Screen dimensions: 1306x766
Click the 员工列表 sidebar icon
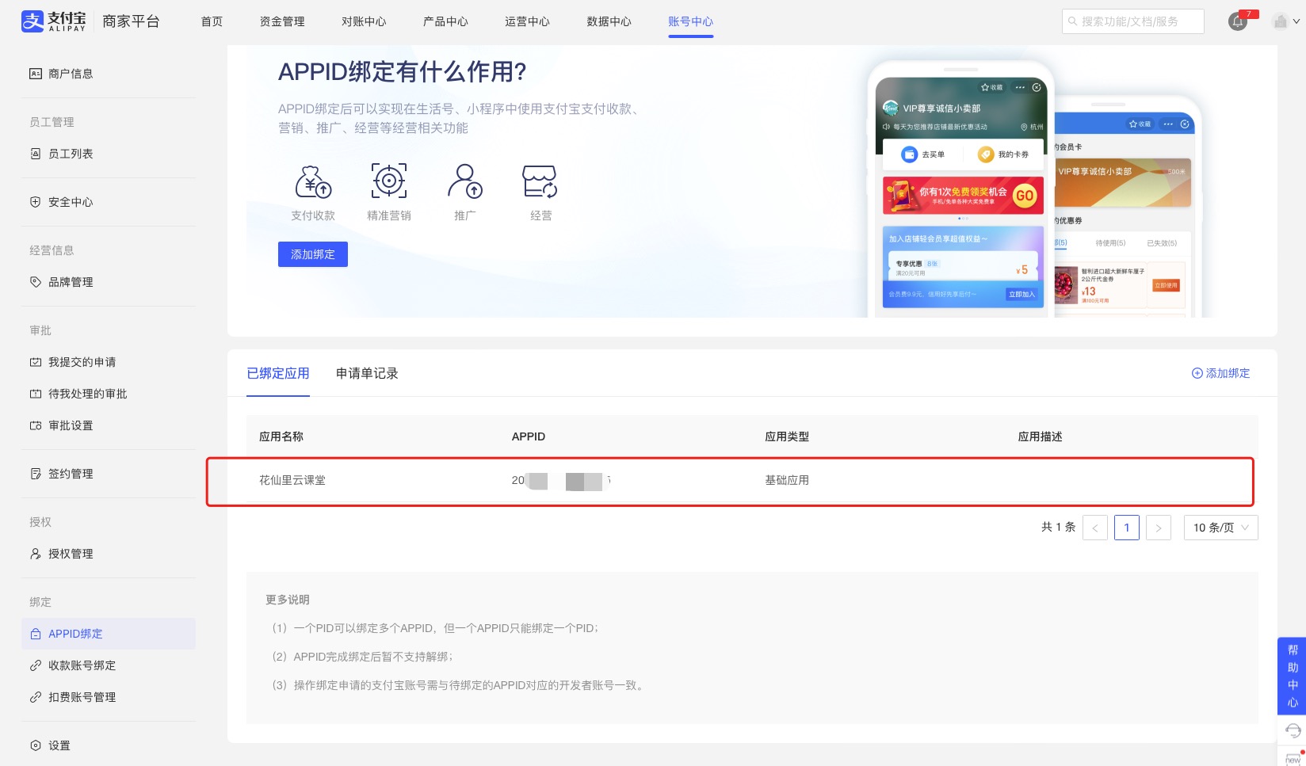tap(36, 154)
